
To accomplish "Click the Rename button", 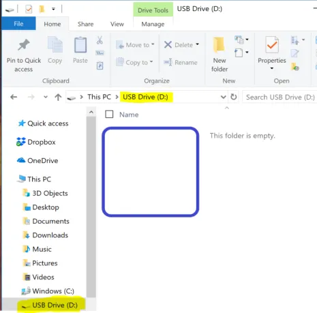I will point(181,62).
